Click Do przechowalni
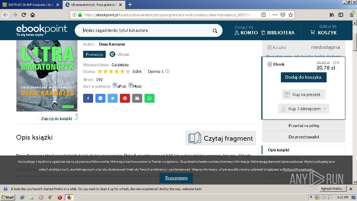This screenshot has height=201, width=357. pos(304,137)
